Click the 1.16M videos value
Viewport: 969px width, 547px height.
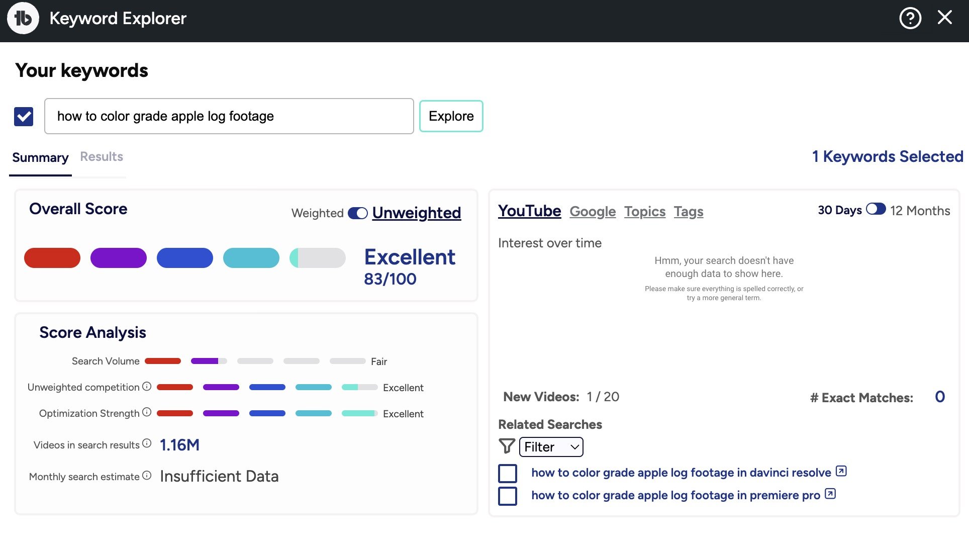coord(179,445)
